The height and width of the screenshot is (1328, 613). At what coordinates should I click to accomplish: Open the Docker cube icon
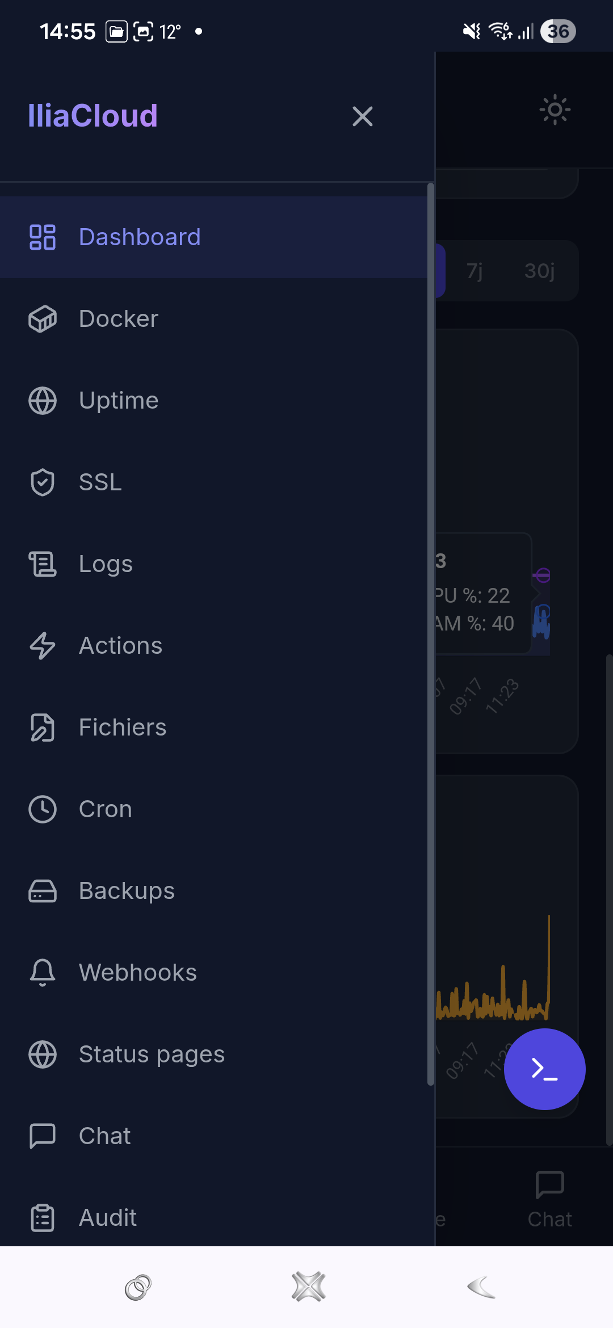pos(43,319)
